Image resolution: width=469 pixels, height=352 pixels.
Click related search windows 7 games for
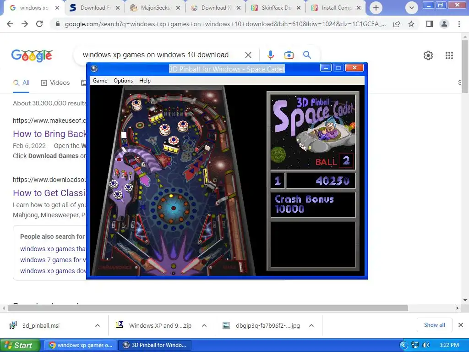tap(53, 260)
